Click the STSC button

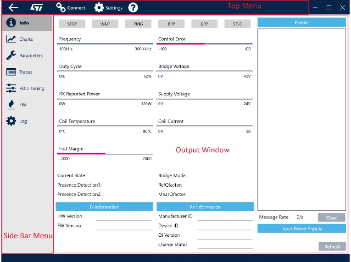point(237,24)
